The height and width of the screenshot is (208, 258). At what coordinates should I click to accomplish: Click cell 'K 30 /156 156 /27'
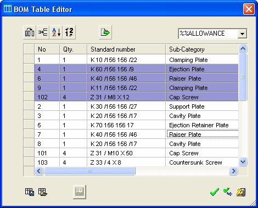coord(126,106)
